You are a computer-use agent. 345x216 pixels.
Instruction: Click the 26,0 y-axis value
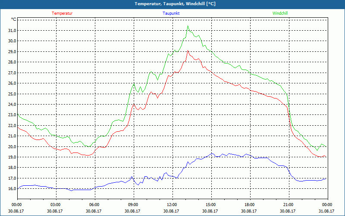(12, 83)
